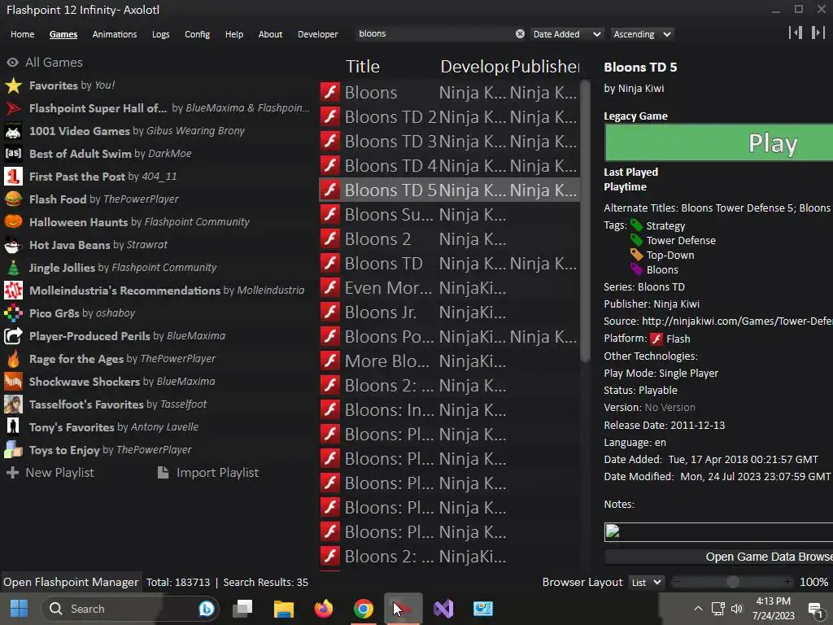
Task: Click New Playlist
Action: click(x=50, y=473)
